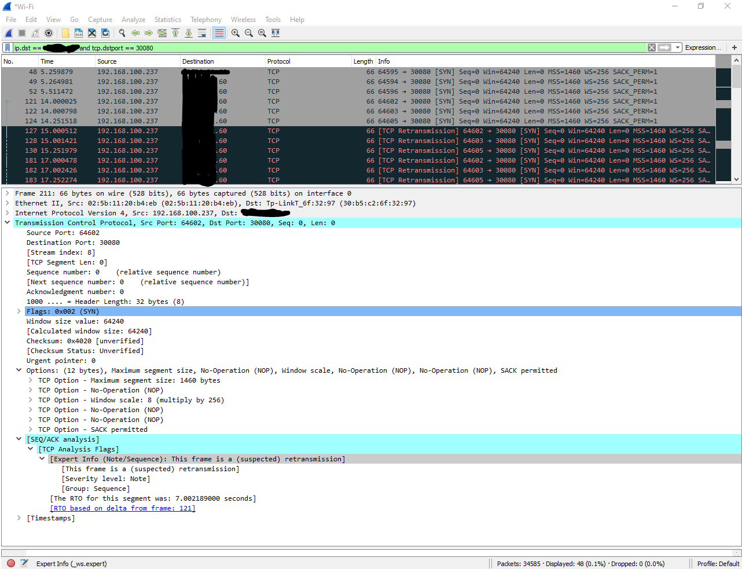Clear the display filter
This screenshot has width=742, height=569.
click(652, 47)
